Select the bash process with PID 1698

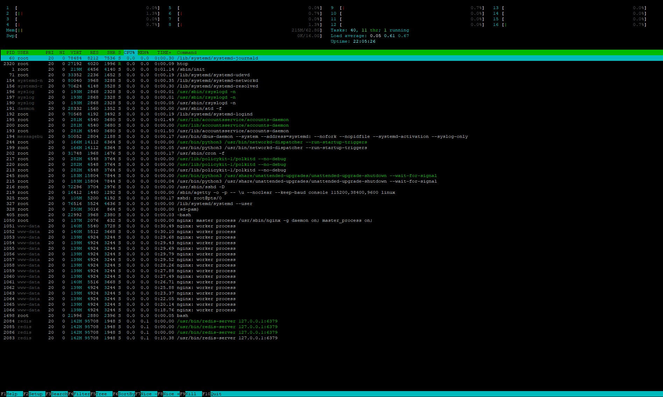[x=331, y=316]
